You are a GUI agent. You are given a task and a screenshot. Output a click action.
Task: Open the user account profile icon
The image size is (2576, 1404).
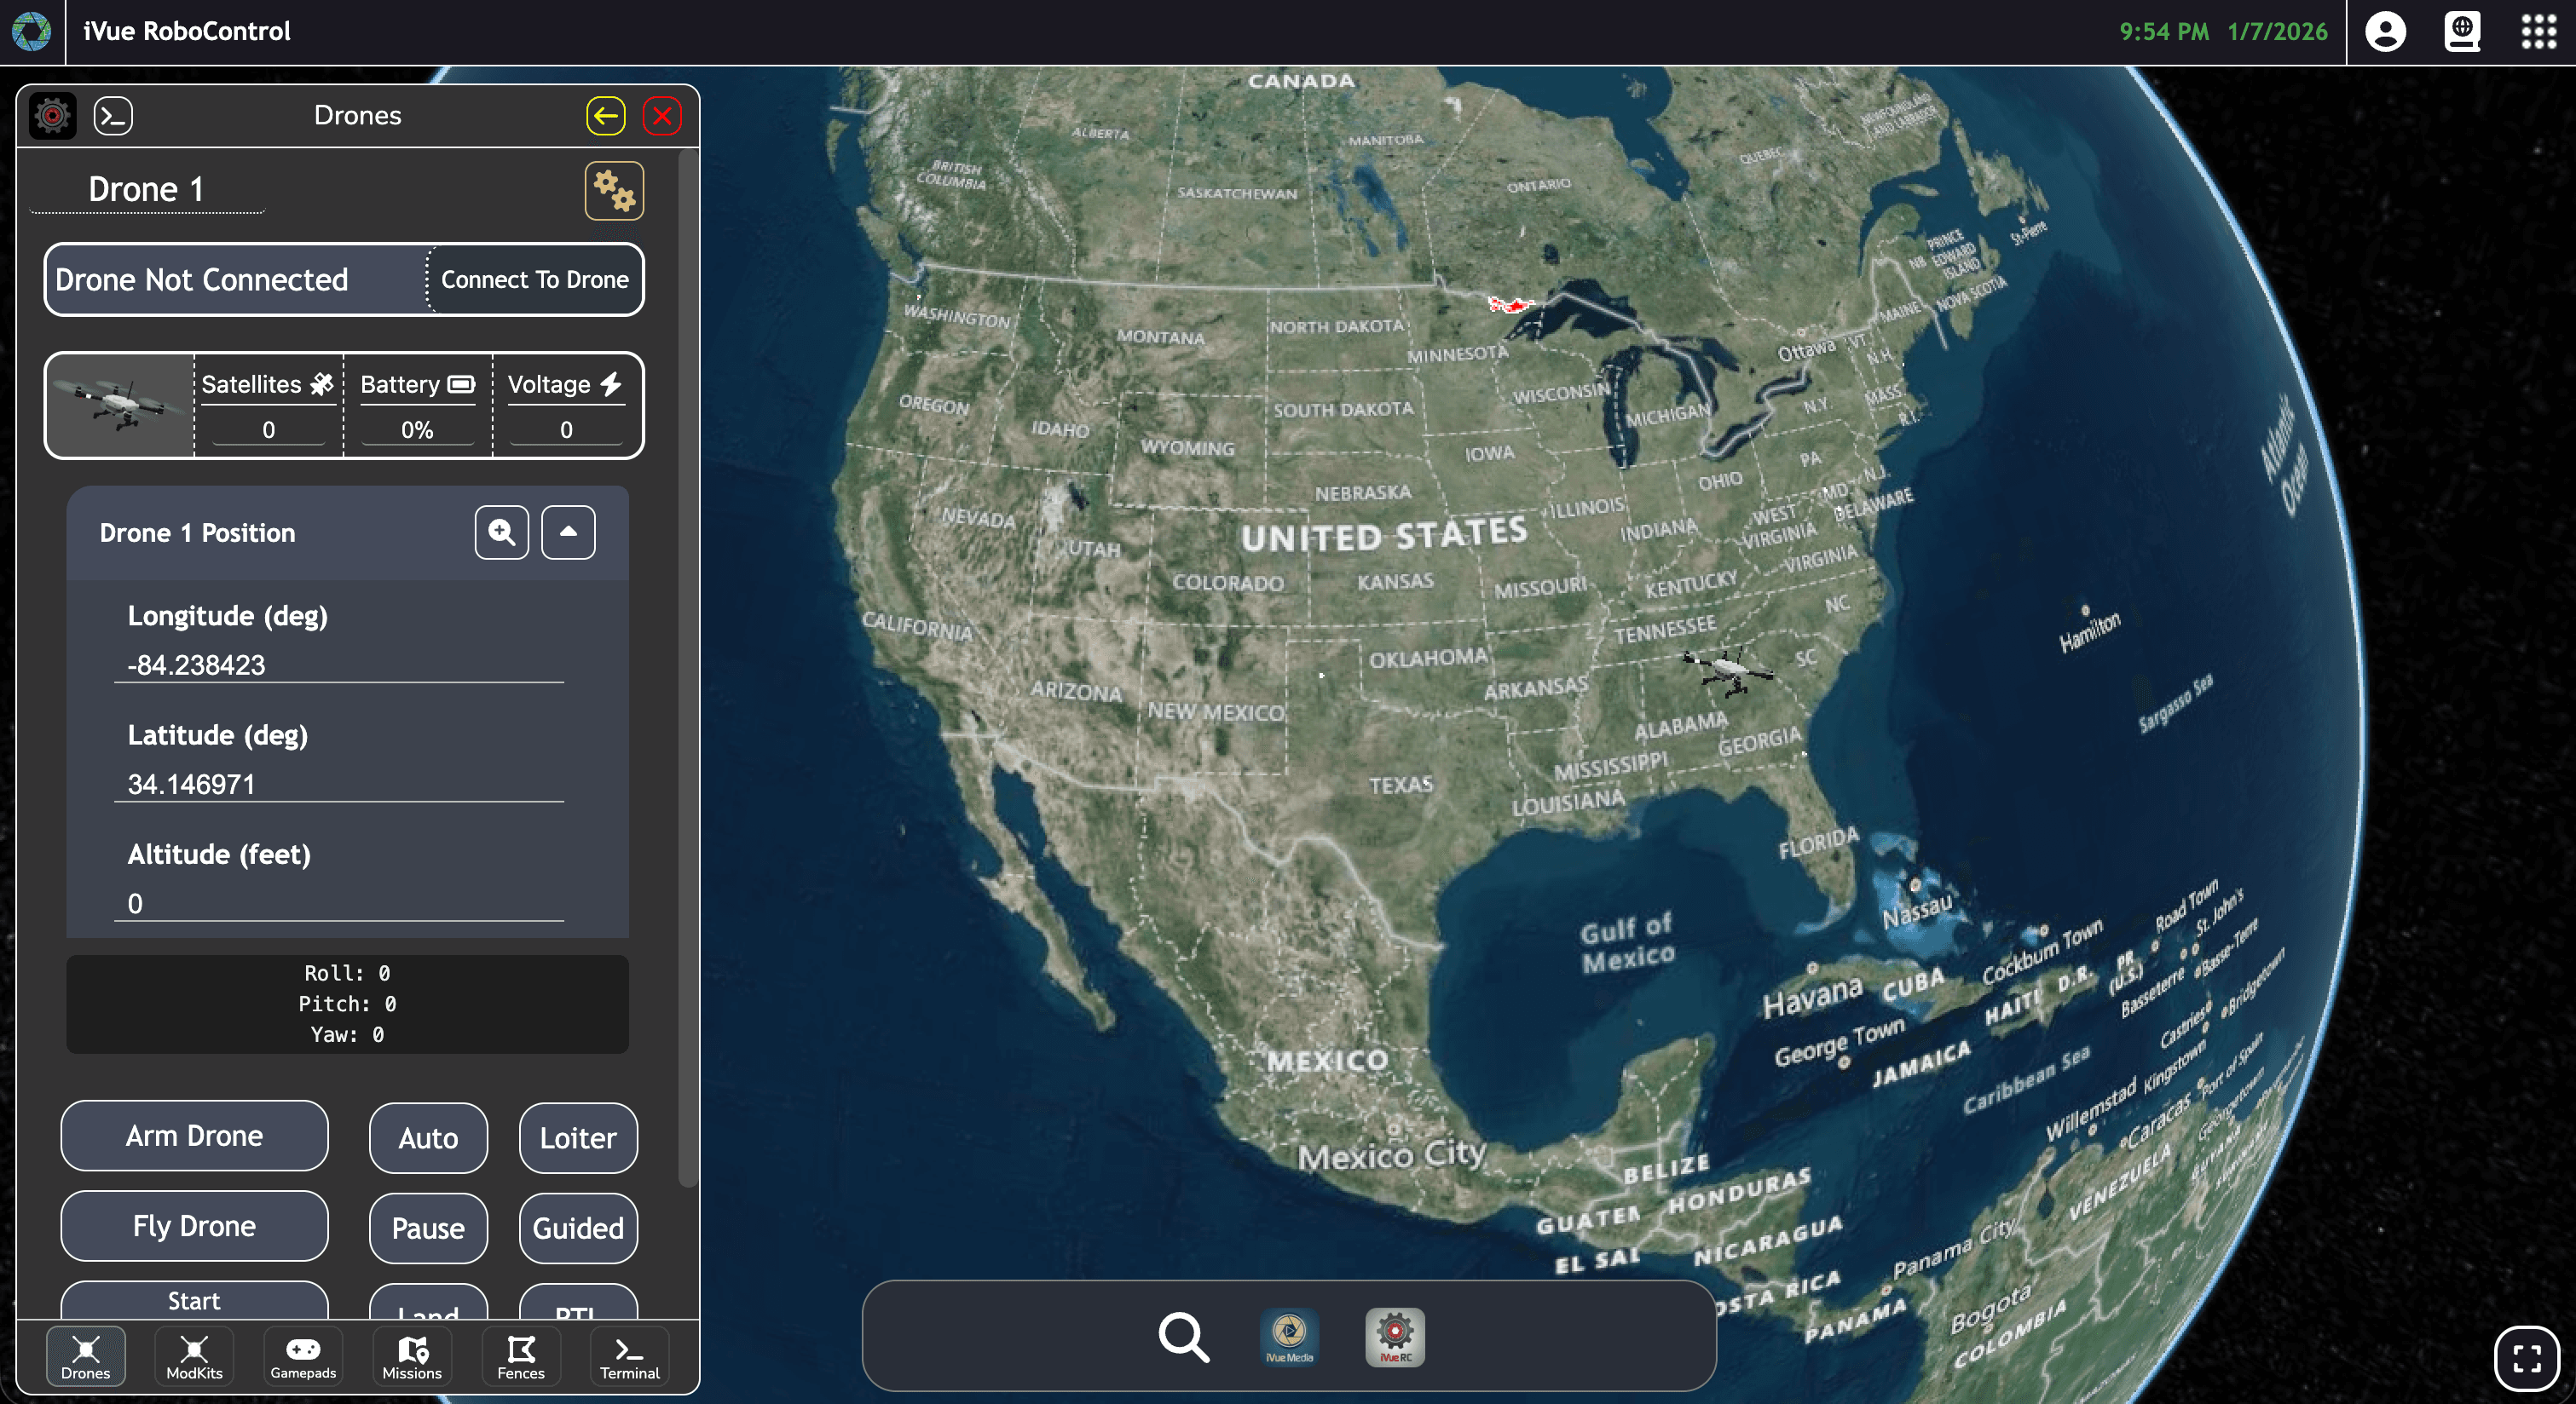pyautogui.click(x=2384, y=32)
